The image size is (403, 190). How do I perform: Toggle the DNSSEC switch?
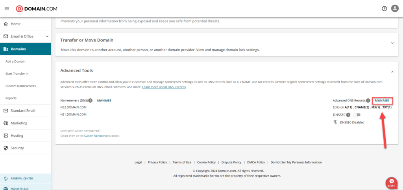pos(357,115)
